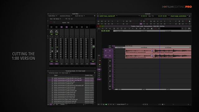This screenshot has width=199, height=112.
Task: Click the green indicator in timeline bottom bar
Action: pos(106,105)
